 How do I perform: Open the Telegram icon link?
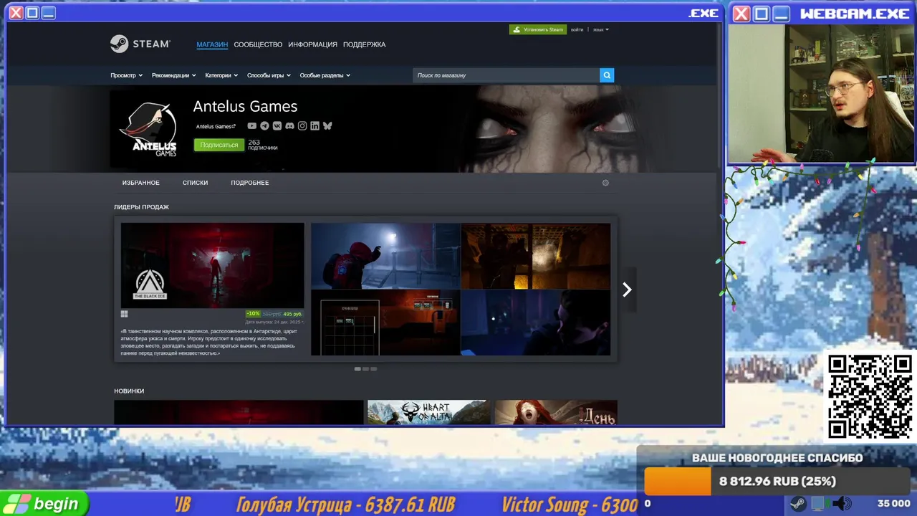[264, 126]
